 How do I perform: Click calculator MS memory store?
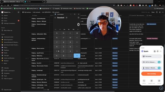pos(73,30)
